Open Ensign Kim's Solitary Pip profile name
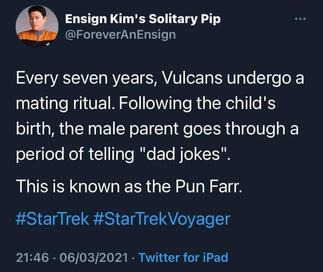The image size is (323, 272). pyautogui.click(x=142, y=18)
